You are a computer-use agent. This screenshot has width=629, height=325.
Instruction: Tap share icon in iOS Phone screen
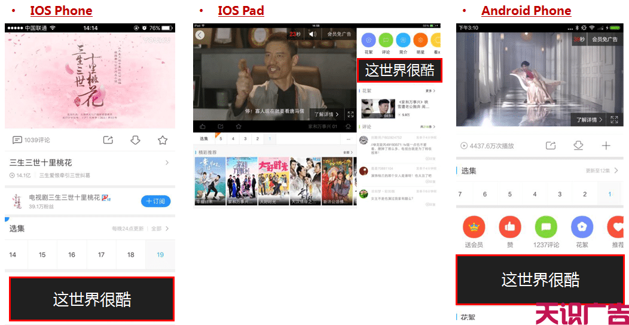tap(108, 140)
